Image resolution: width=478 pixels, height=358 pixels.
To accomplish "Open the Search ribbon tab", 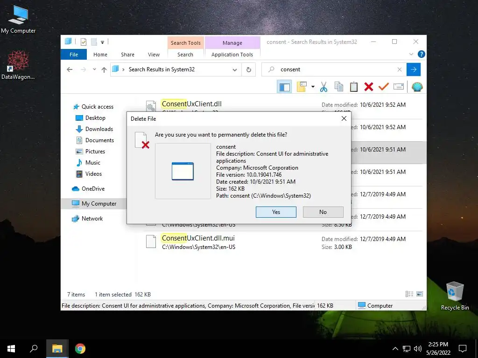I will [x=185, y=55].
